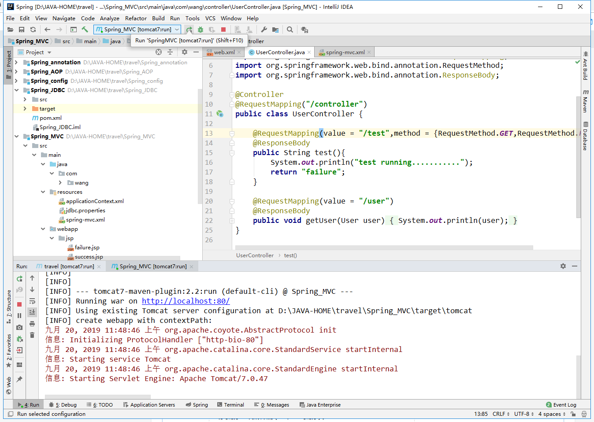Open Run panel gear settings
Viewport: 594px width, 422px height.
click(563, 266)
